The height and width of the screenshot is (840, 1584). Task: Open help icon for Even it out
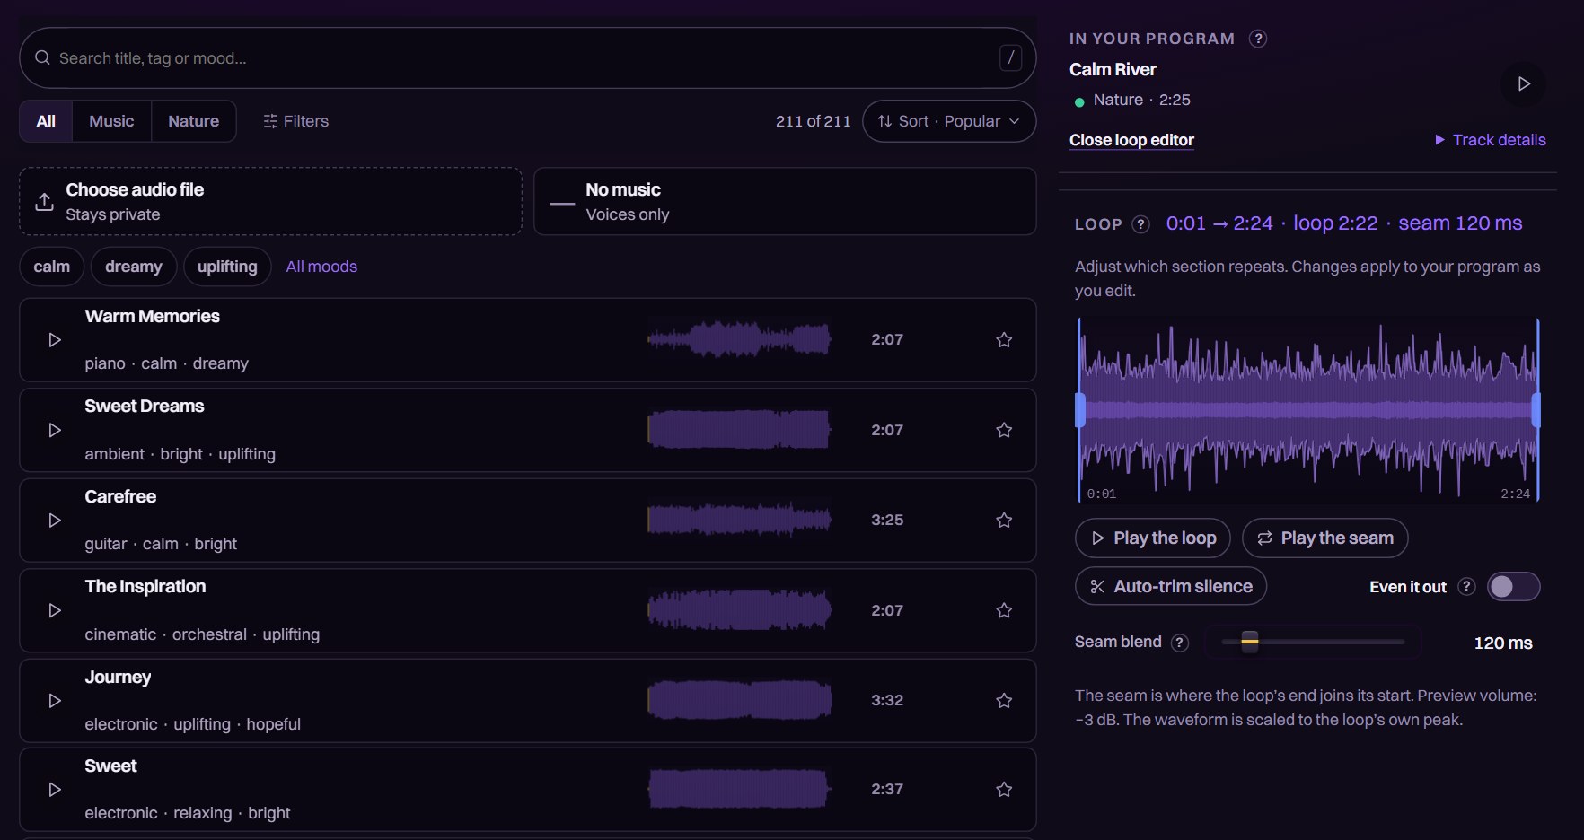[x=1466, y=587]
